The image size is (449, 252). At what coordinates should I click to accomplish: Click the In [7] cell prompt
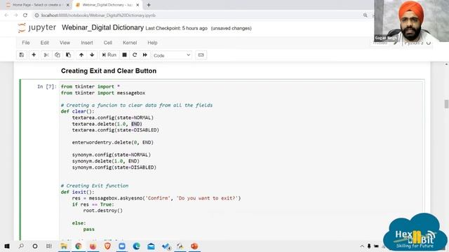47,87
